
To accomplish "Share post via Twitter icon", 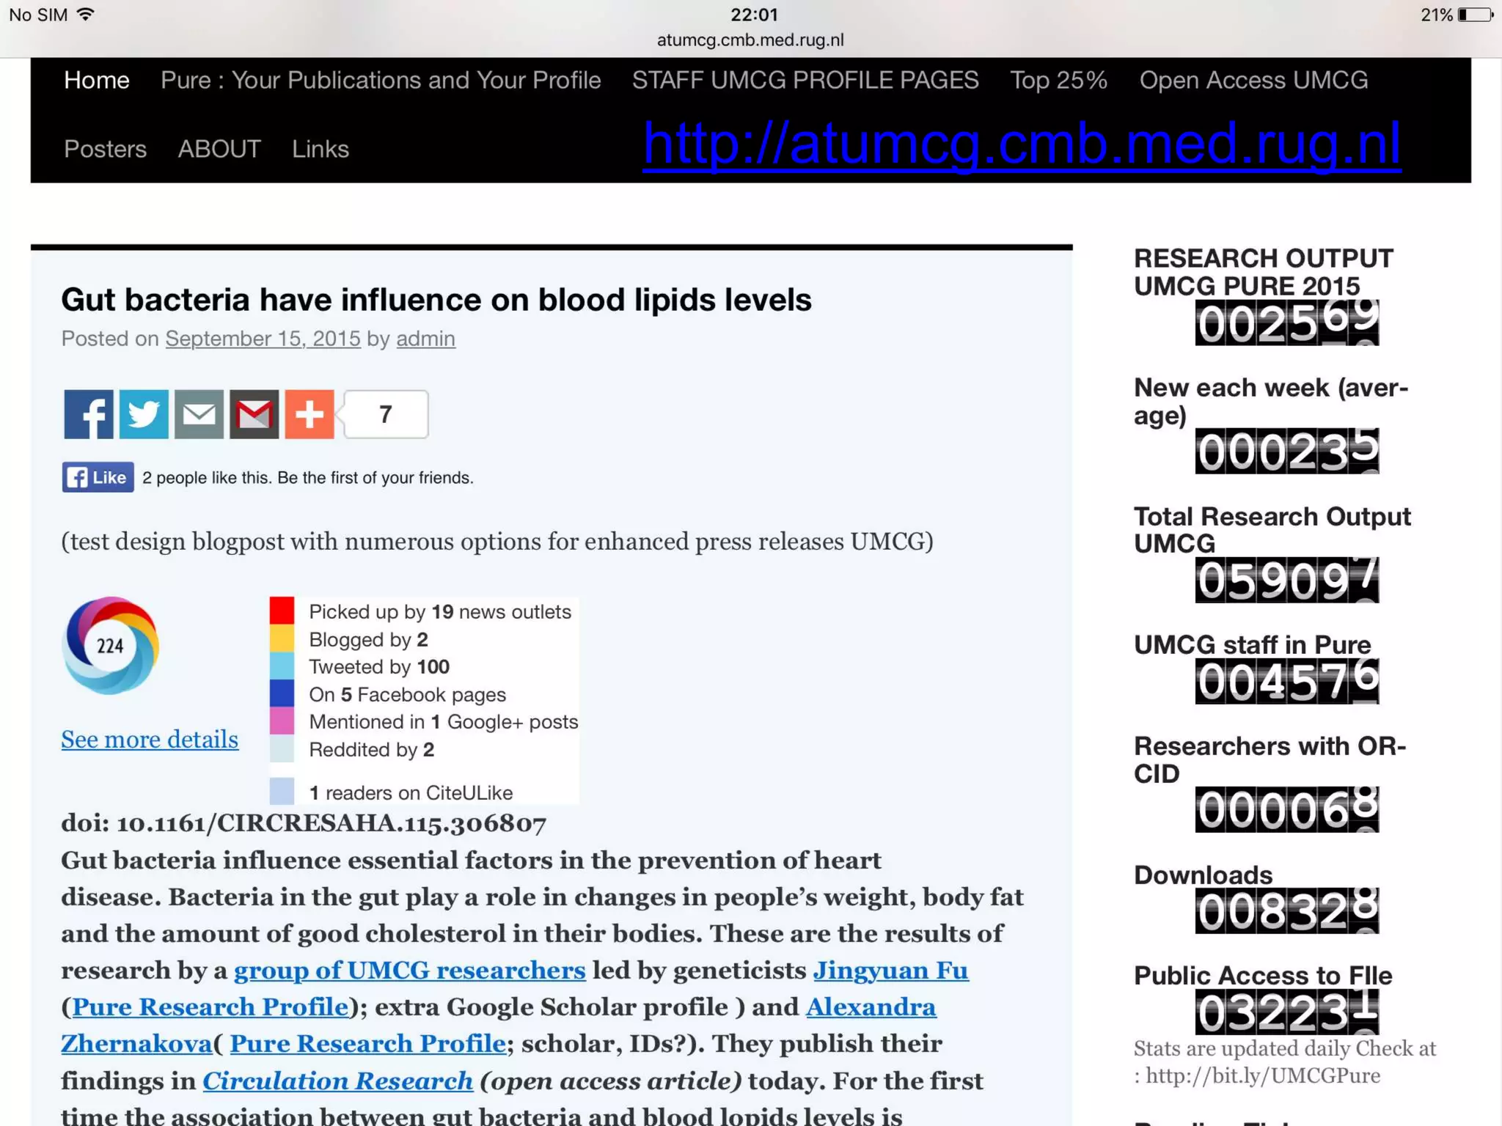I will (x=144, y=414).
